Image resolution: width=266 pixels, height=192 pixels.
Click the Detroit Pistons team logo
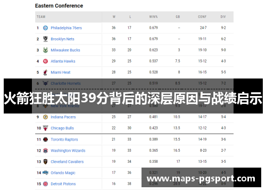click(45, 184)
